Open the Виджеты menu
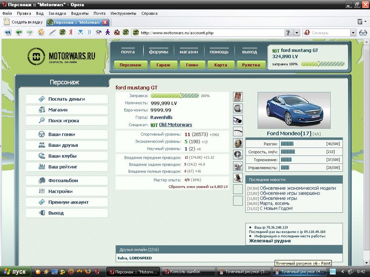This screenshot has height=277, width=370. coord(80,13)
